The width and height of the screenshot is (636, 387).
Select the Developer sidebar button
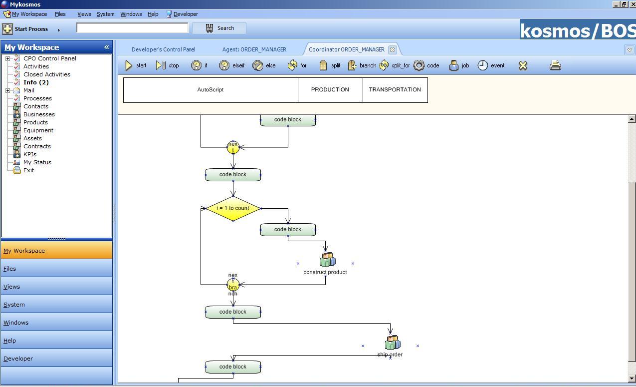(56, 359)
